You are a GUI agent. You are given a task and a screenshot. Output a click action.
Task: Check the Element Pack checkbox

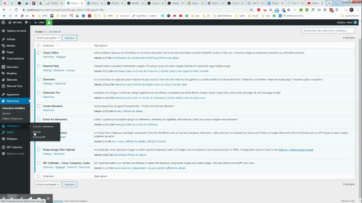tap(38, 66)
